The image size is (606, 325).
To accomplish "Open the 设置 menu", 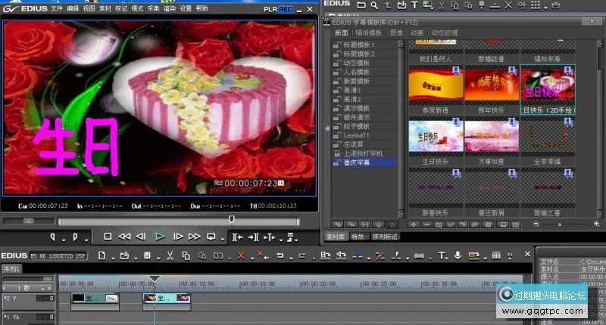I will tap(186, 8).
